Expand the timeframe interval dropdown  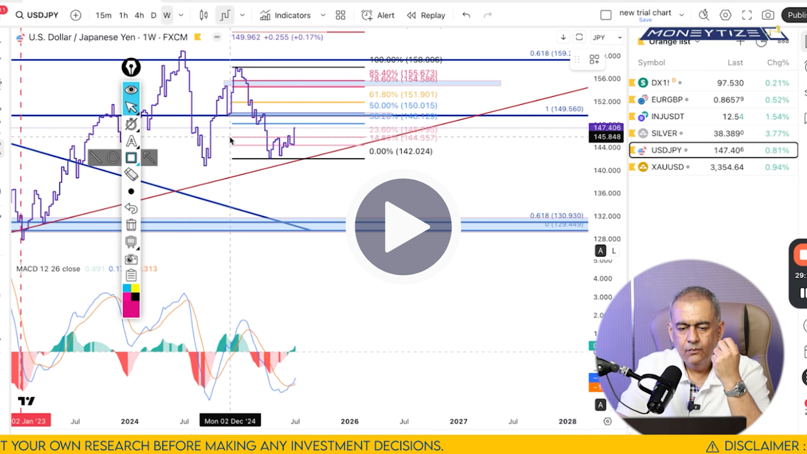181,15
